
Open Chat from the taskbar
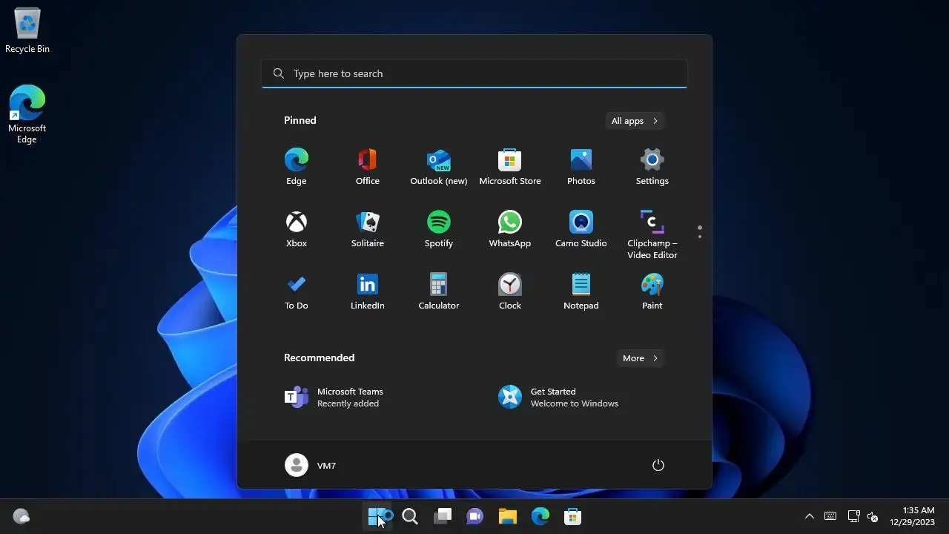[x=475, y=516]
